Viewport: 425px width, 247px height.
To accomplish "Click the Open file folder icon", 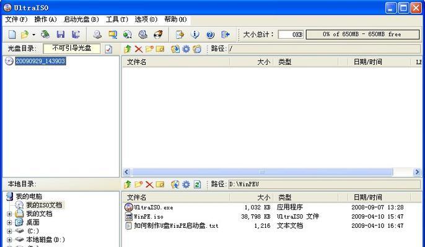I will (25, 35).
